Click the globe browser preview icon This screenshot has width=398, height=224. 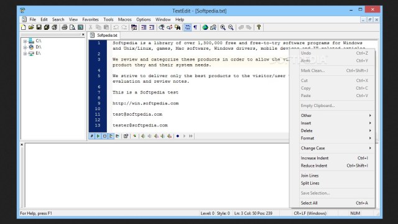coord(205,27)
